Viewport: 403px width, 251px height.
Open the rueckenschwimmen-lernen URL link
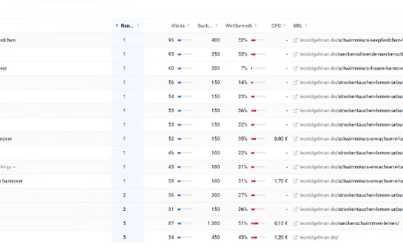coord(349,223)
